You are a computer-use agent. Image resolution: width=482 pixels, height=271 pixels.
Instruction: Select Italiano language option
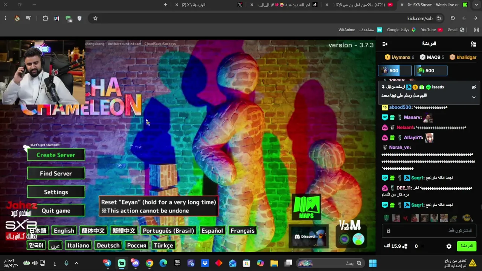pyautogui.click(x=78, y=245)
